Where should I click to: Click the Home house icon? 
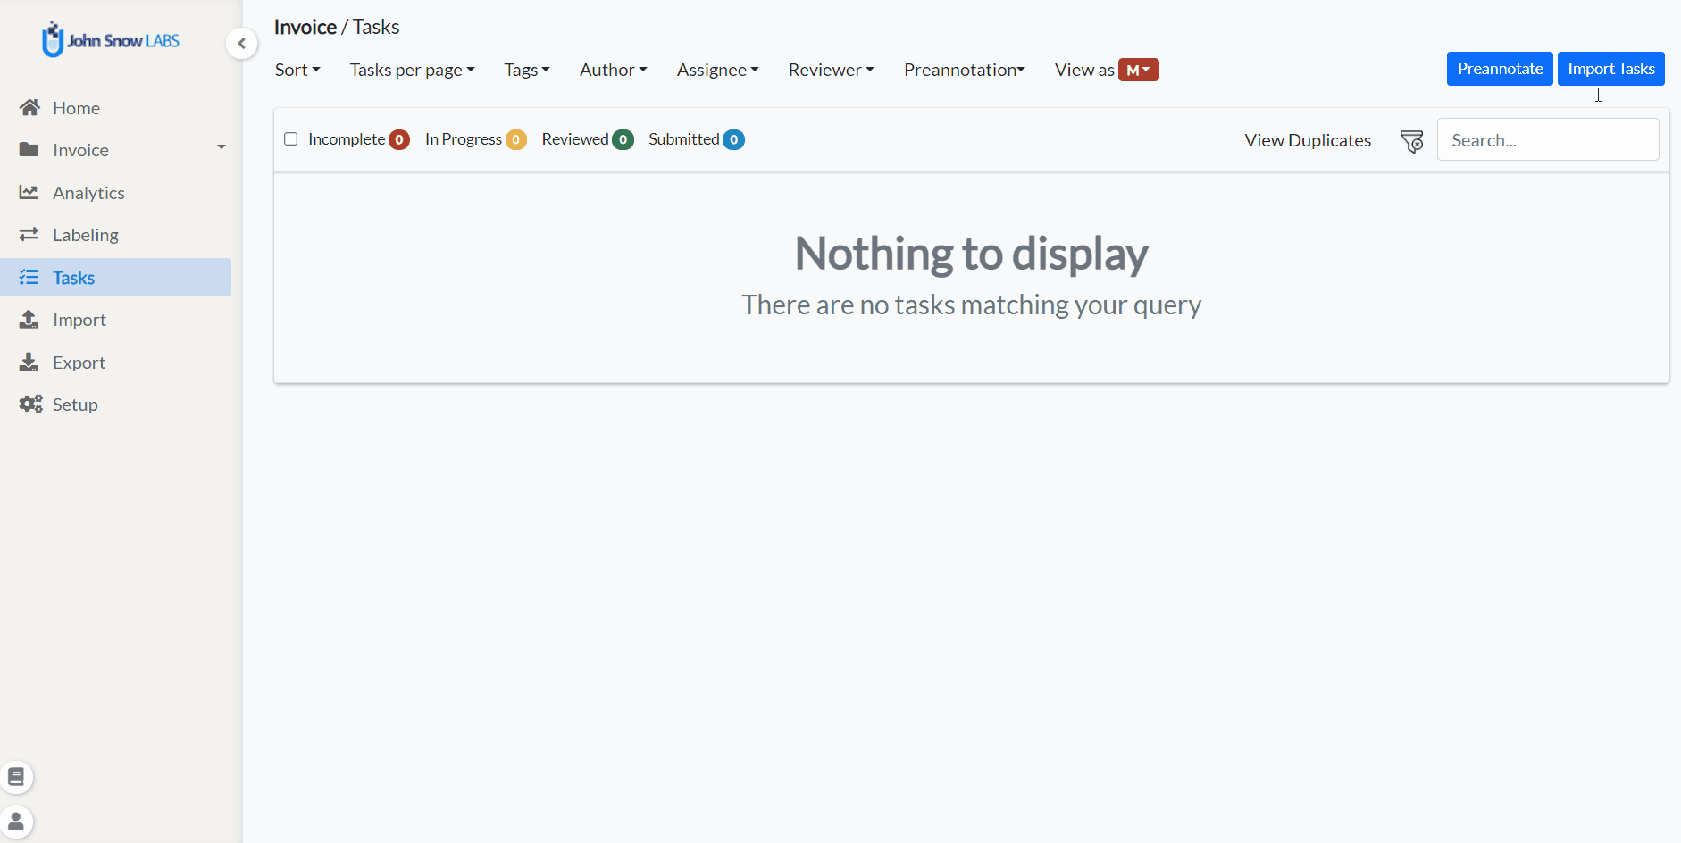click(29, 108)
